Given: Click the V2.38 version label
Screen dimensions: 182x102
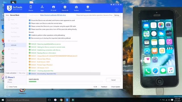Looking at the screenshot, I should click(x=95, y=87).
